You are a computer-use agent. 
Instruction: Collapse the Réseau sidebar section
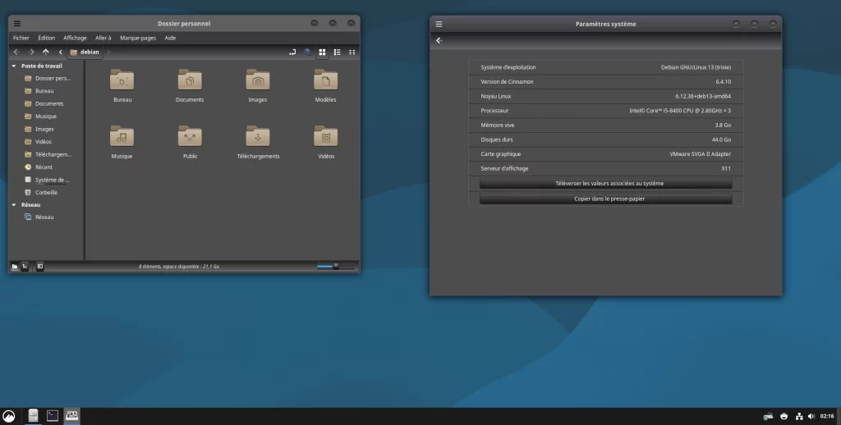pos(14,204)
